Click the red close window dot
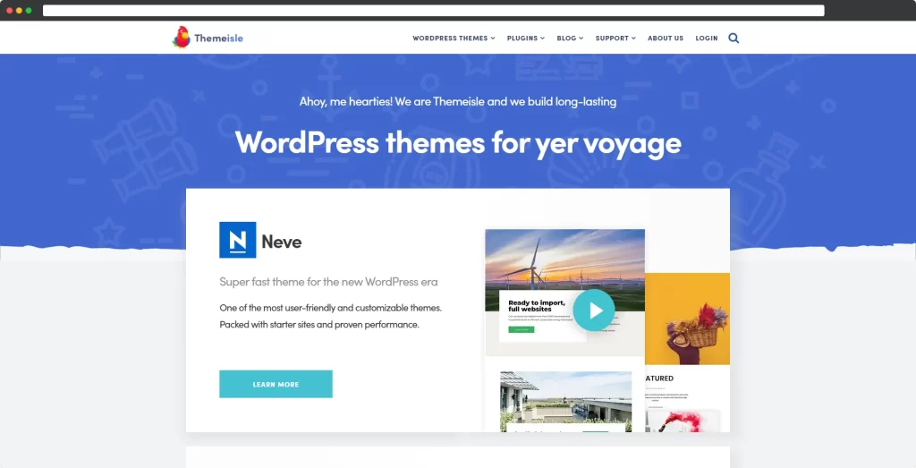916x468 pixels. (x=9, y=11)
